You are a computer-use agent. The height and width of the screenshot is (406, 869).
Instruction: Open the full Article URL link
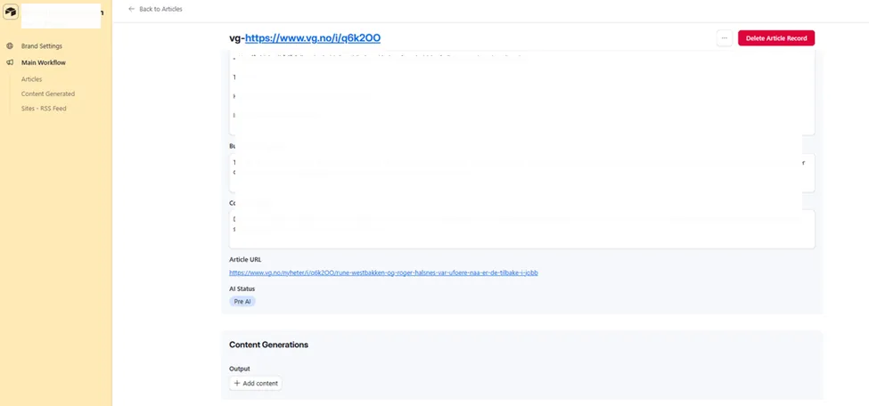(383, 272)
